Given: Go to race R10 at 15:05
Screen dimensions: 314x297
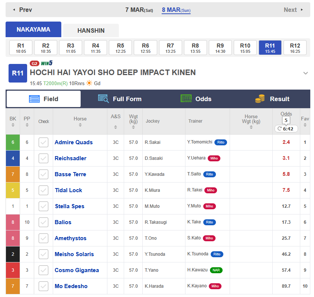Looking at the screenshot, I should (x=245, y=48).
